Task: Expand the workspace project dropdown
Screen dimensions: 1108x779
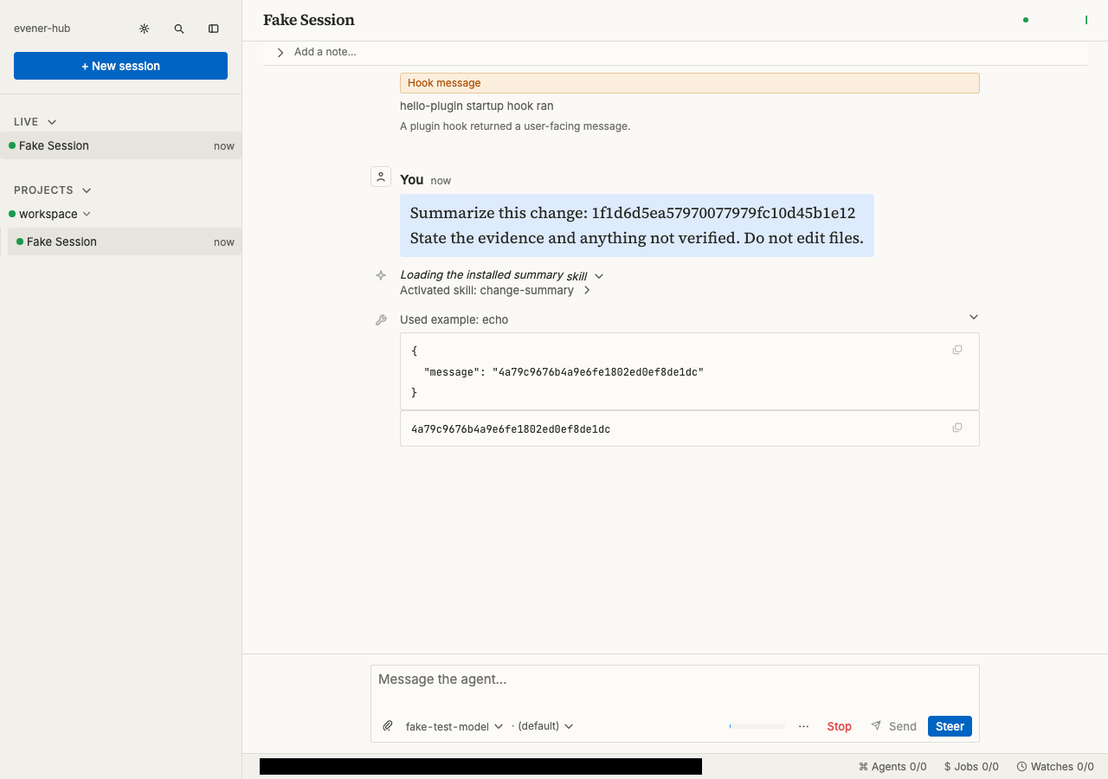Action: tap(87, 214)
